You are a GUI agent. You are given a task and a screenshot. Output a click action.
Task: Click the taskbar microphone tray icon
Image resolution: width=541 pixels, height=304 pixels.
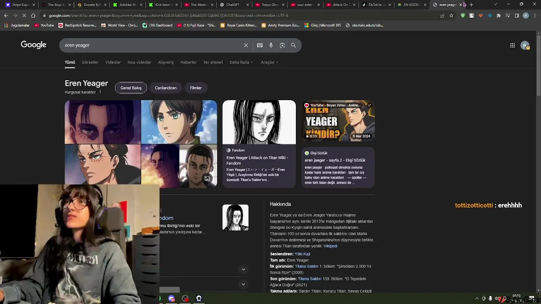click(x=491, y=299)
